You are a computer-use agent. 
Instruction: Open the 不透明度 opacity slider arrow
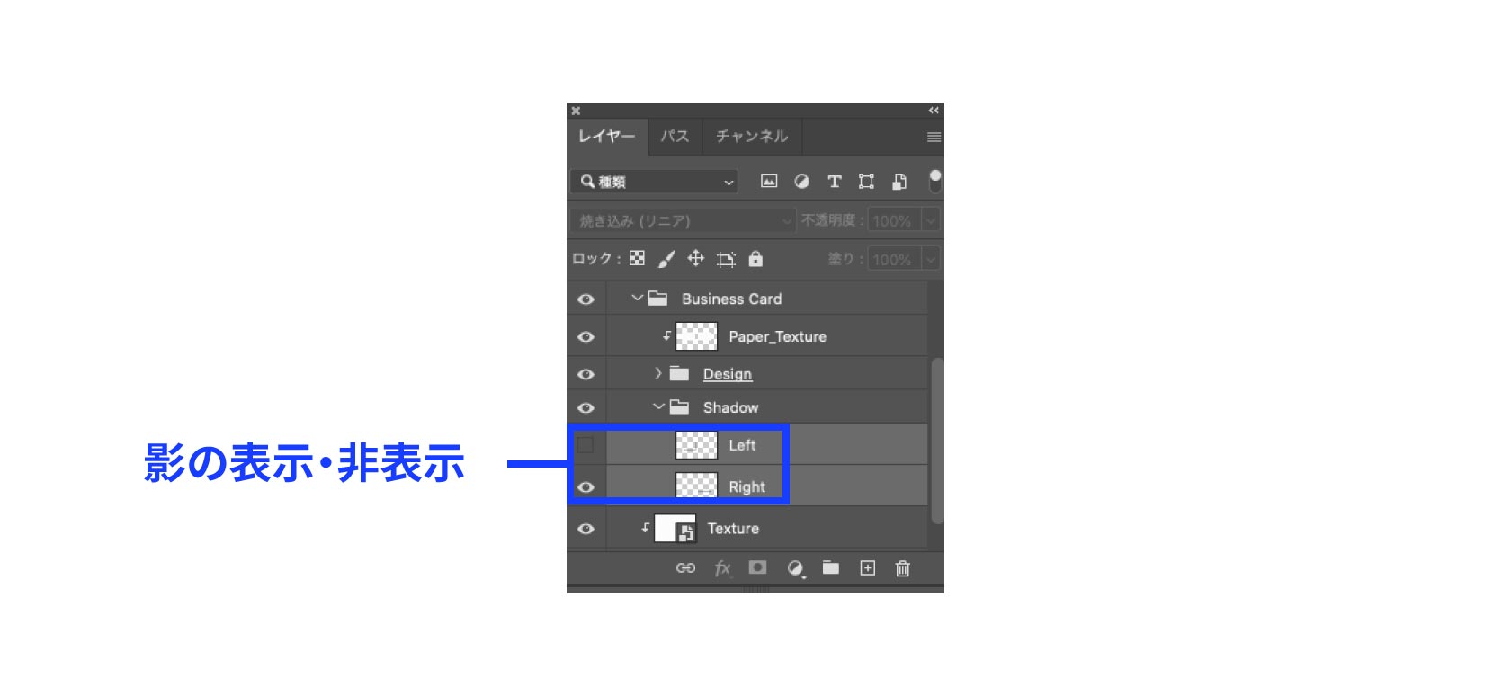coord(931,220)
